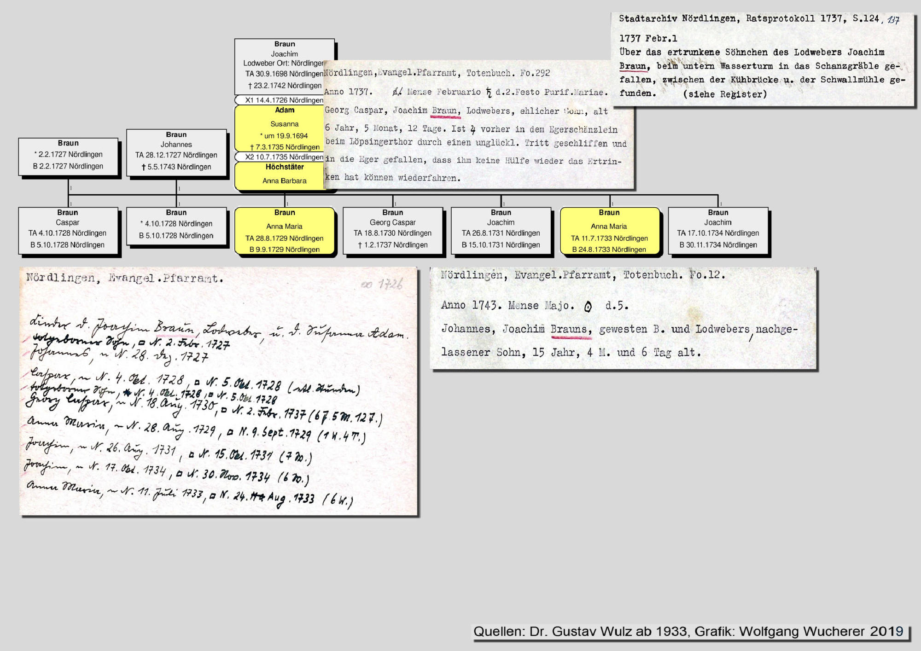Select Anna Maria Braun baptized 11.7.1733
Image resolution: width=921 pixels, height=651 pixels.
click(x=609, y=231)
